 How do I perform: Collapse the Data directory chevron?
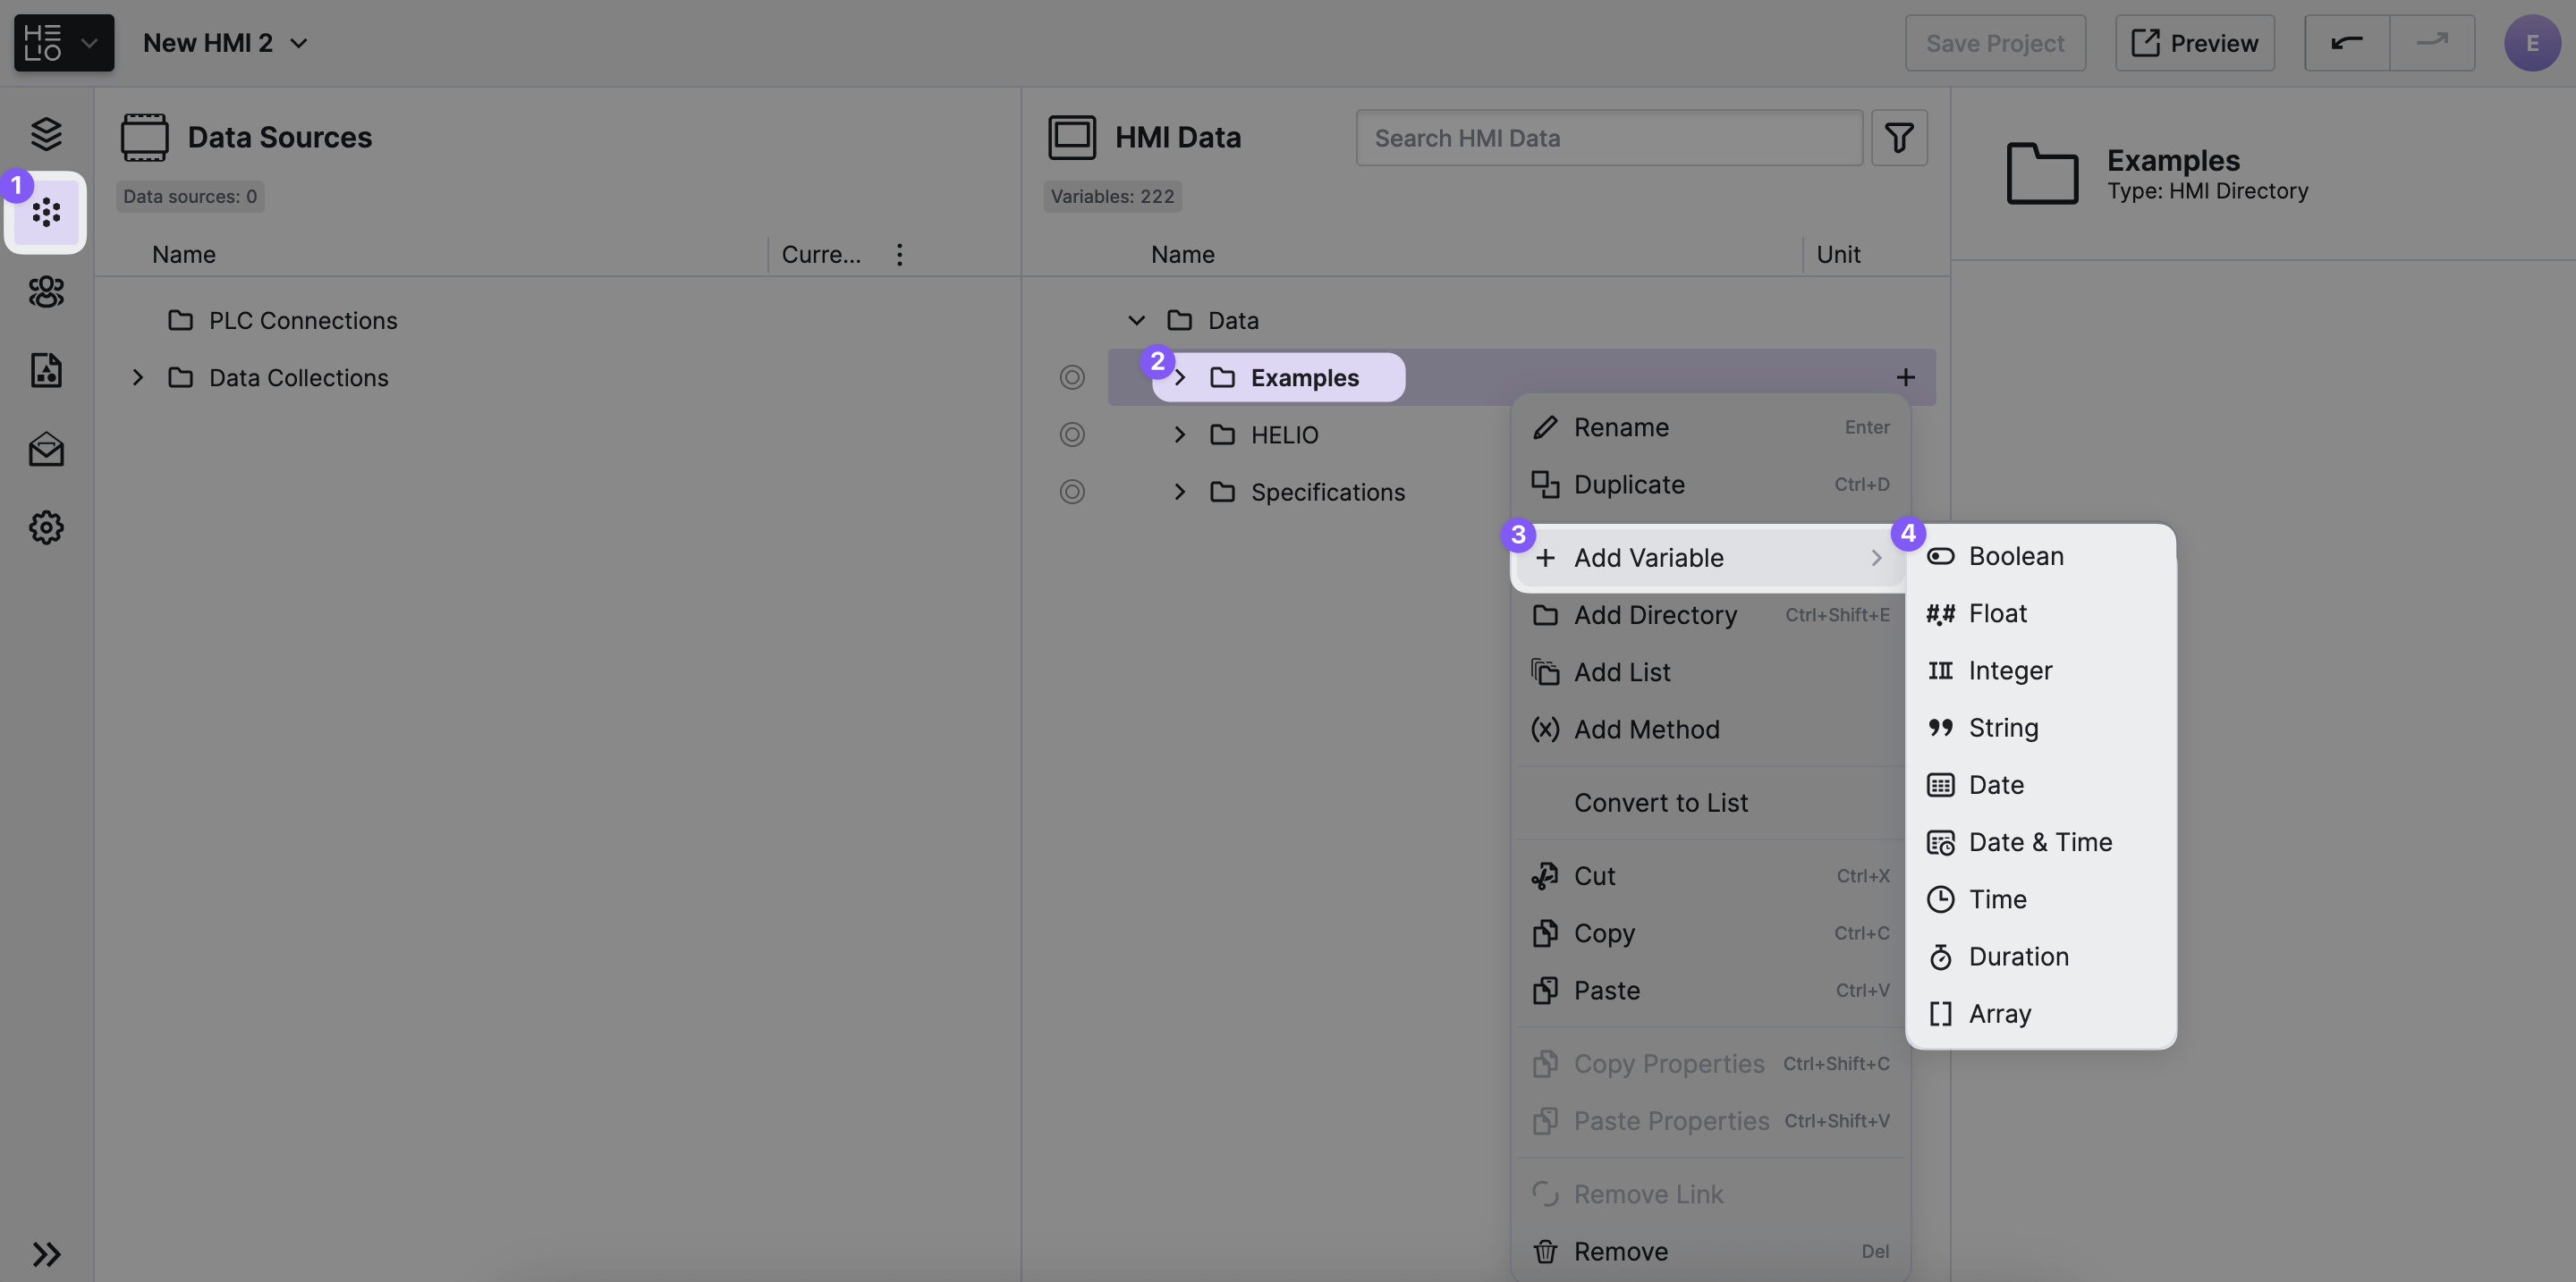pyautogui.click(x=1136, y=321)
